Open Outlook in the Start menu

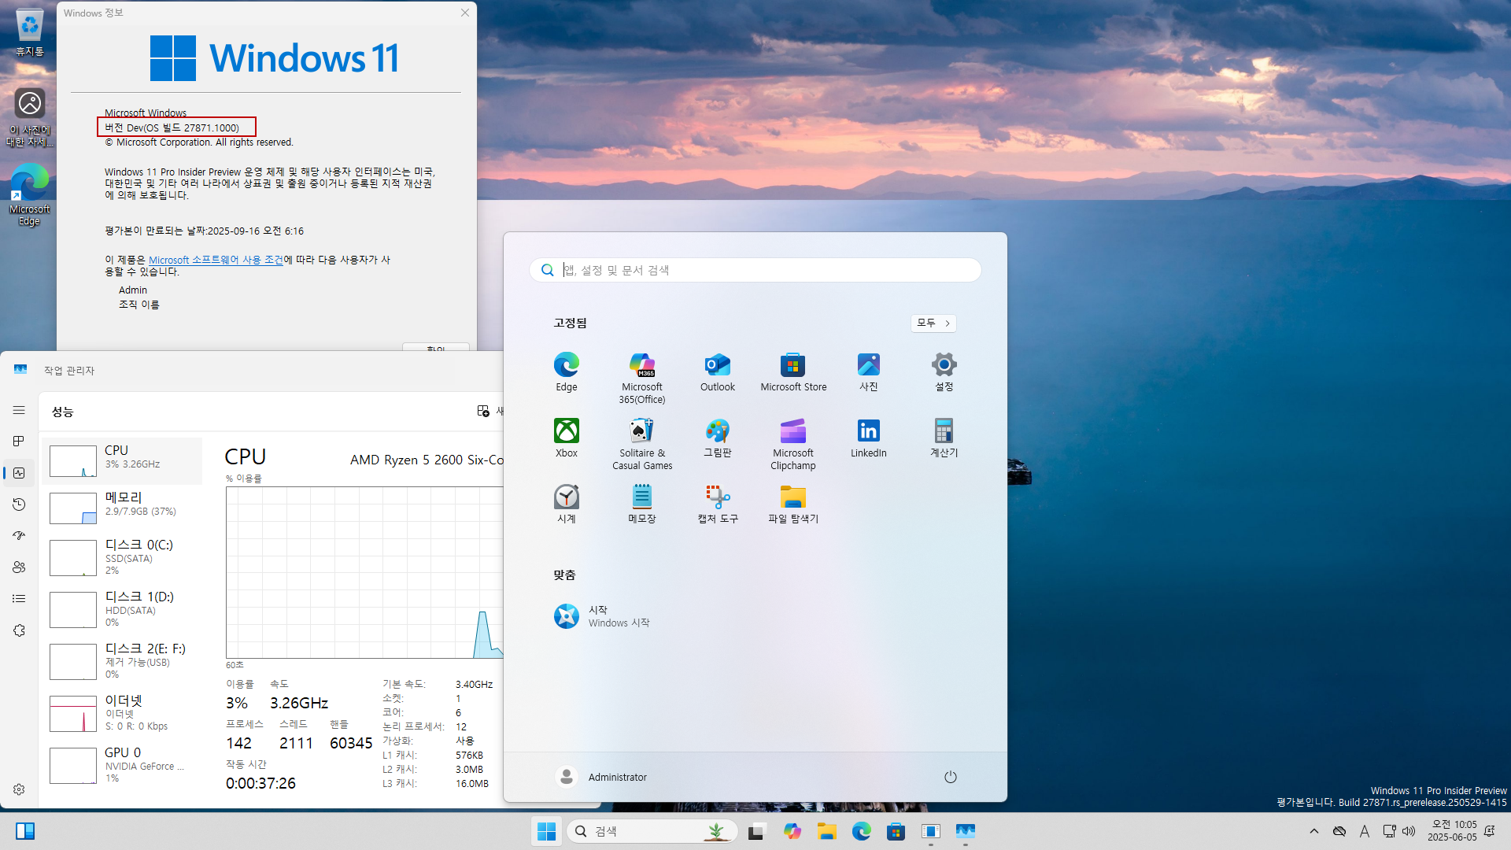718,372
